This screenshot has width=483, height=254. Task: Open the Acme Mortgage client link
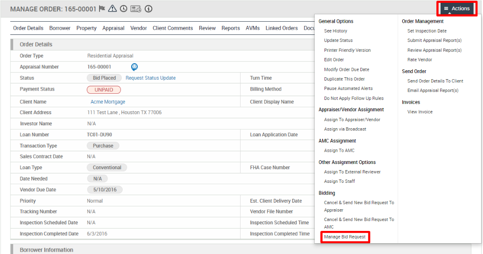pos(108,102)
